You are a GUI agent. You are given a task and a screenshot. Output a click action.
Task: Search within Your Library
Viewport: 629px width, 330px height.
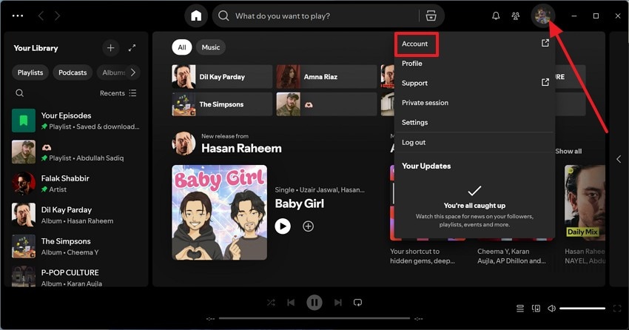pos(19,93)
